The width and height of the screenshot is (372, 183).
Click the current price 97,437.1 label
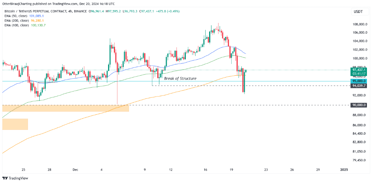tap(359, 70)
